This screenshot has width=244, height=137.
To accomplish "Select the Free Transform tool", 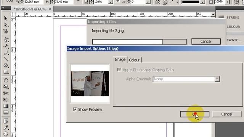I will pos(6,99).
